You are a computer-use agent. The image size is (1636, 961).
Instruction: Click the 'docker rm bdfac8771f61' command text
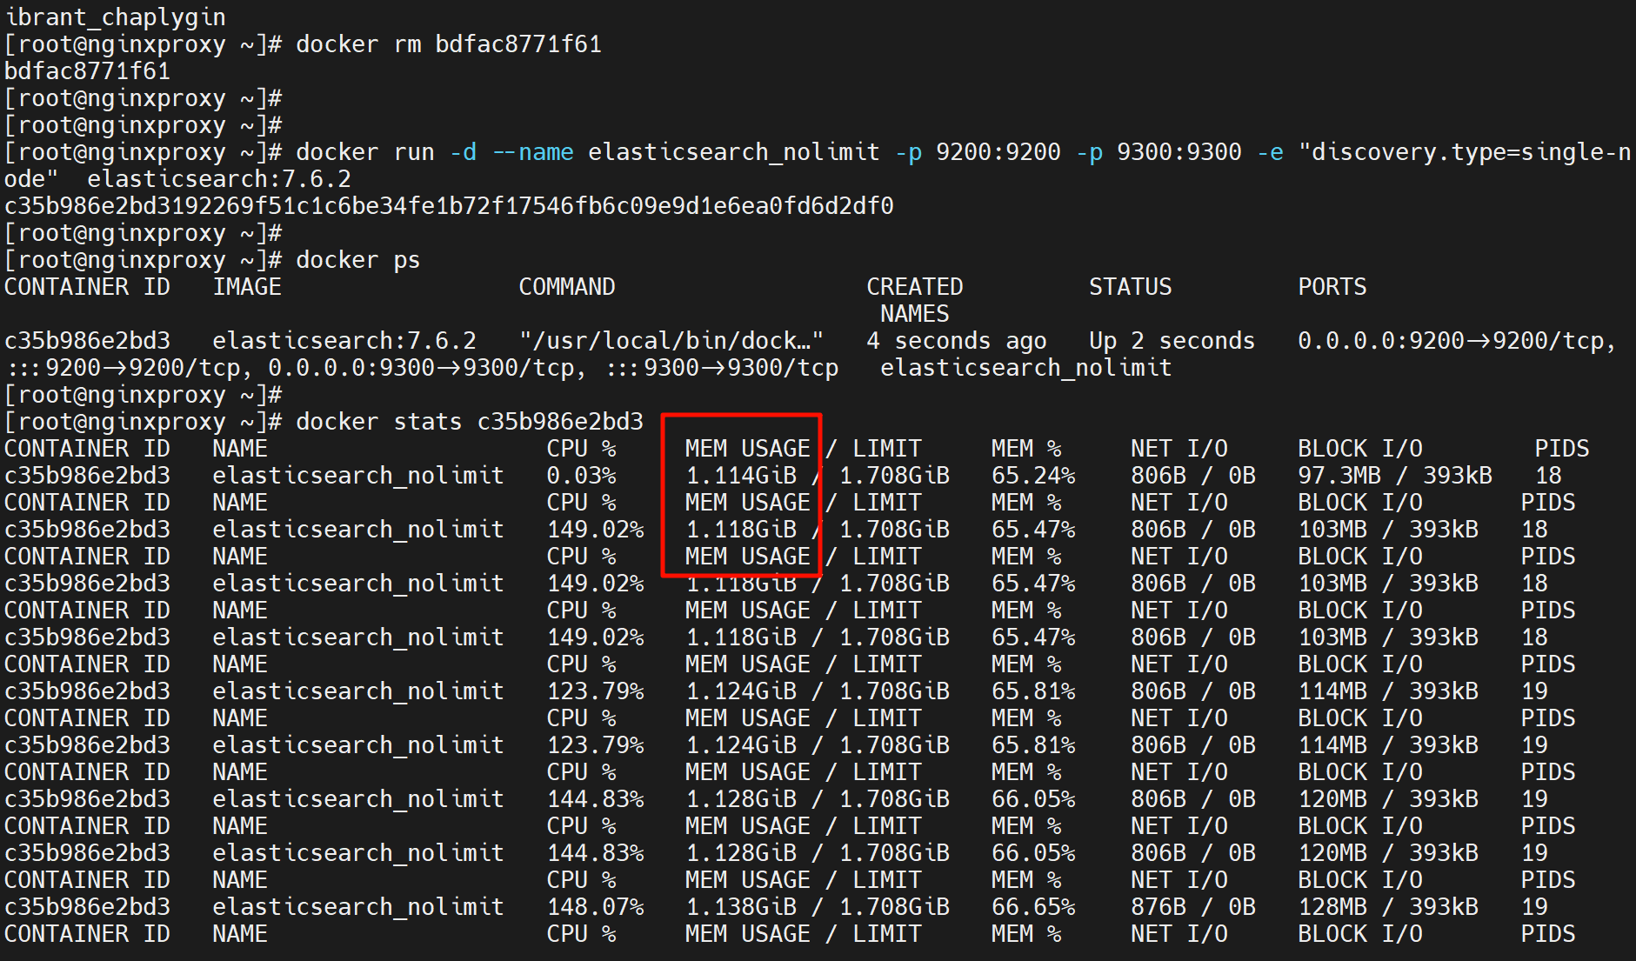point(448,44)
